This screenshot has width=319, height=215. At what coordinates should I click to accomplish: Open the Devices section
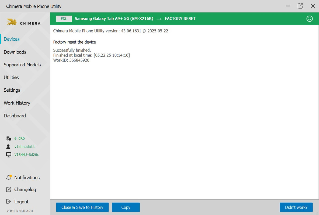tap(12, 39)
